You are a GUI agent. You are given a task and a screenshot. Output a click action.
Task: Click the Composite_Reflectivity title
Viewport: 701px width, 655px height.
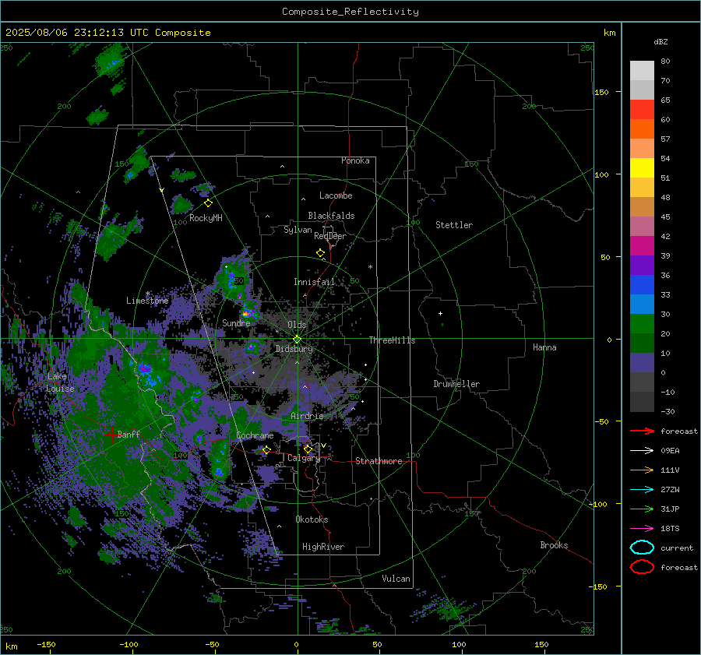pos(350,12)
